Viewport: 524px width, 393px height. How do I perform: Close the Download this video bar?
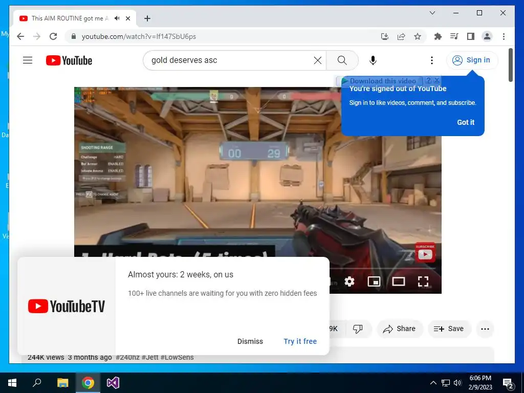pyautogui.click(x=436, y=80)
